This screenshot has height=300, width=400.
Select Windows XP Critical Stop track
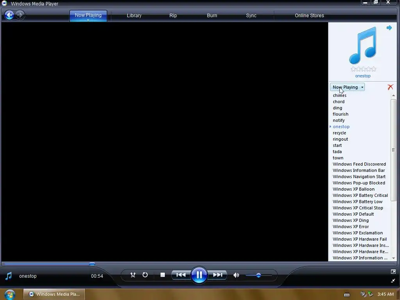coord(358,208)
